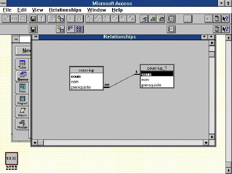Click the New Query toolbar icon

coord(144,19)
